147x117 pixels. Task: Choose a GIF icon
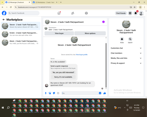point(58,93)
